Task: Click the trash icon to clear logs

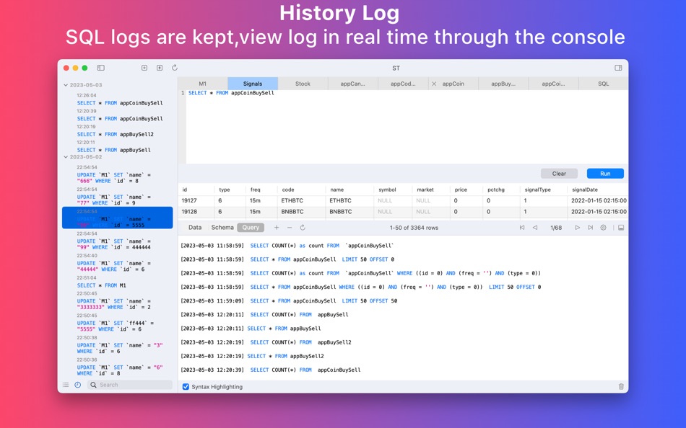Action: (x=621, y=386)
